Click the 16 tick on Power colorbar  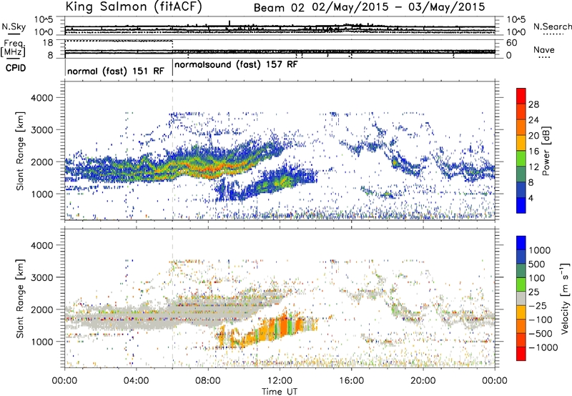[533, 151]
